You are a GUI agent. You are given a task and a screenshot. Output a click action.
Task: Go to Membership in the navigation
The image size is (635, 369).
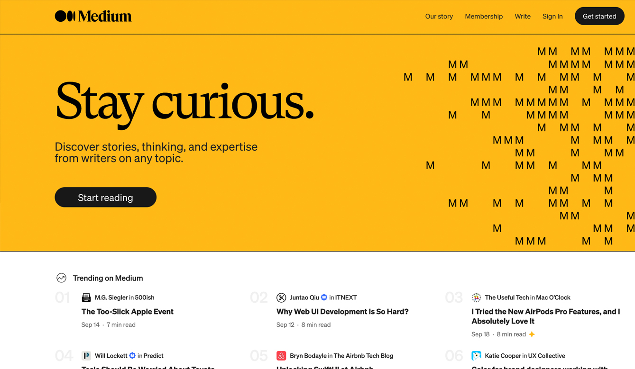483,16
